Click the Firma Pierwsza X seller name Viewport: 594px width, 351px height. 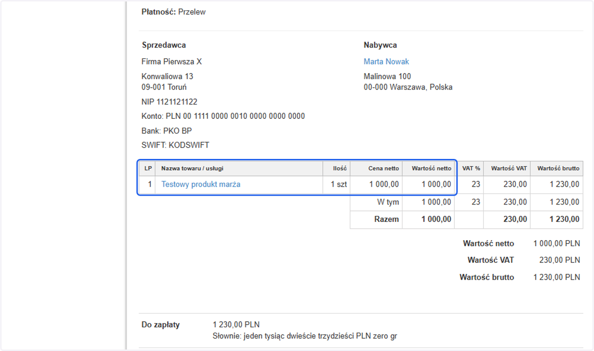(172, 62)
